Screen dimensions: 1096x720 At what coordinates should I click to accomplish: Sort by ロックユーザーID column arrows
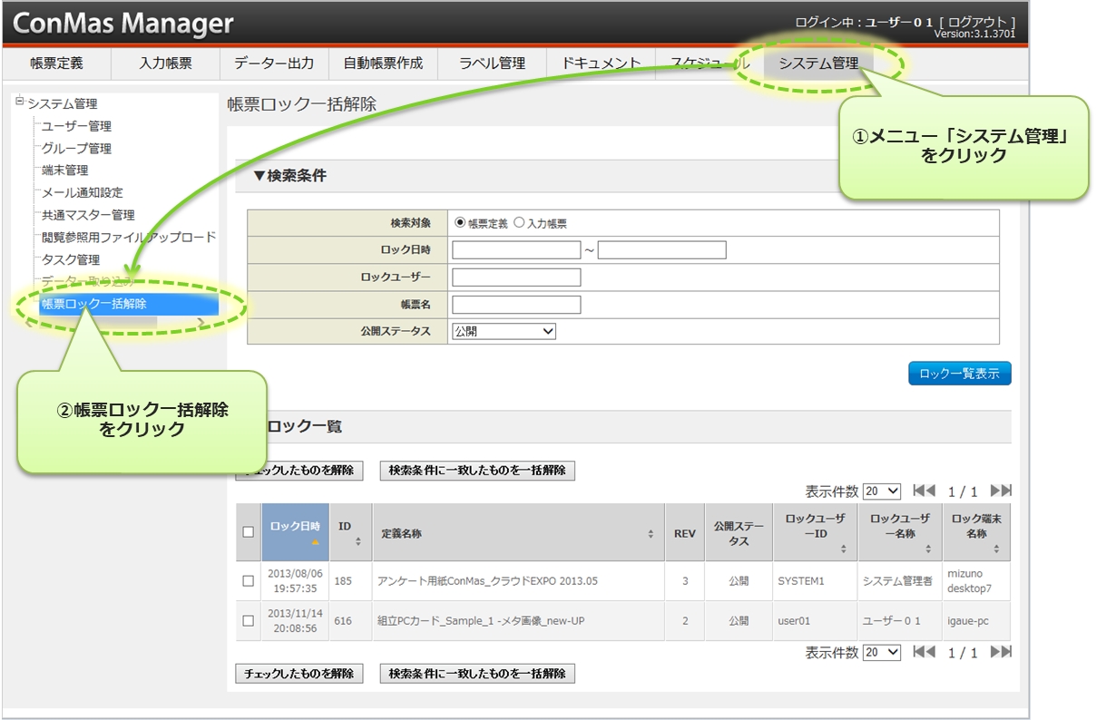(x=843, y=550)
